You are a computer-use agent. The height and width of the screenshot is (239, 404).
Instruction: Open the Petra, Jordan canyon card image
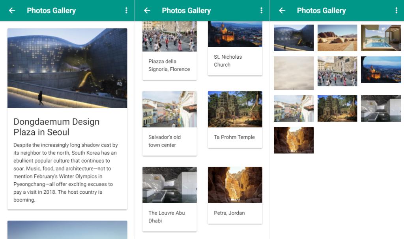click(x=235, y=185)
